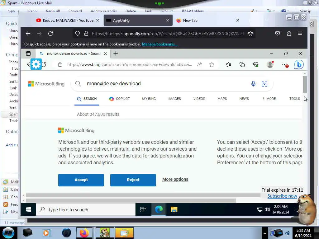Open Edge collections icon
This screenshot has width=319, height=239.
242,65
